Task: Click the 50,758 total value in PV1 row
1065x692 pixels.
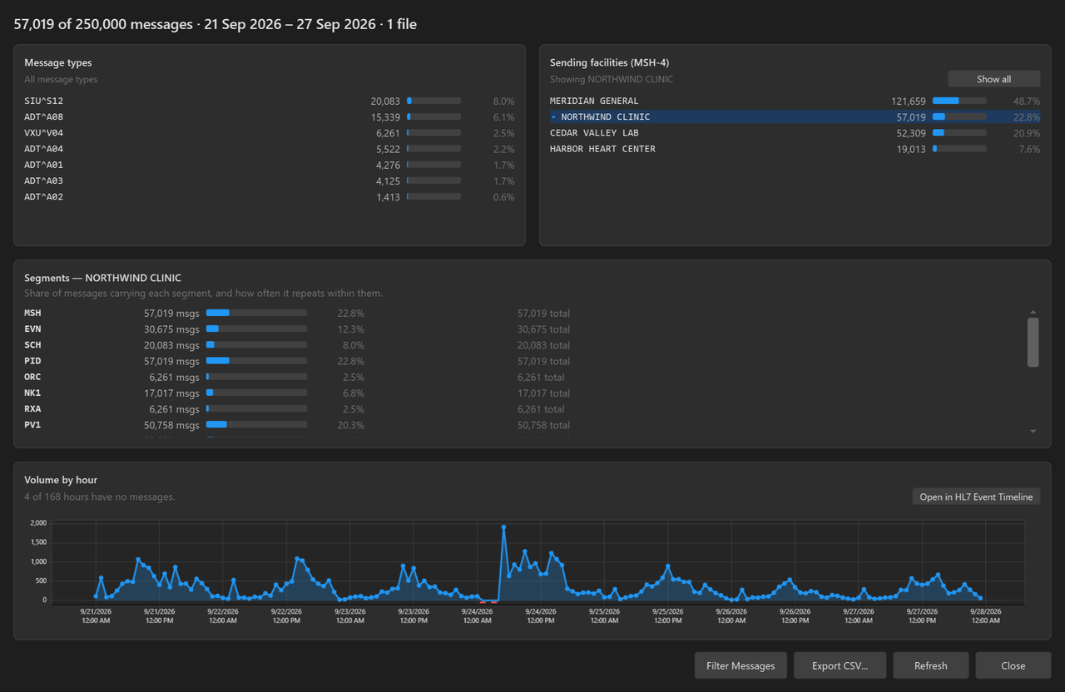Action: tap(543, 425)
